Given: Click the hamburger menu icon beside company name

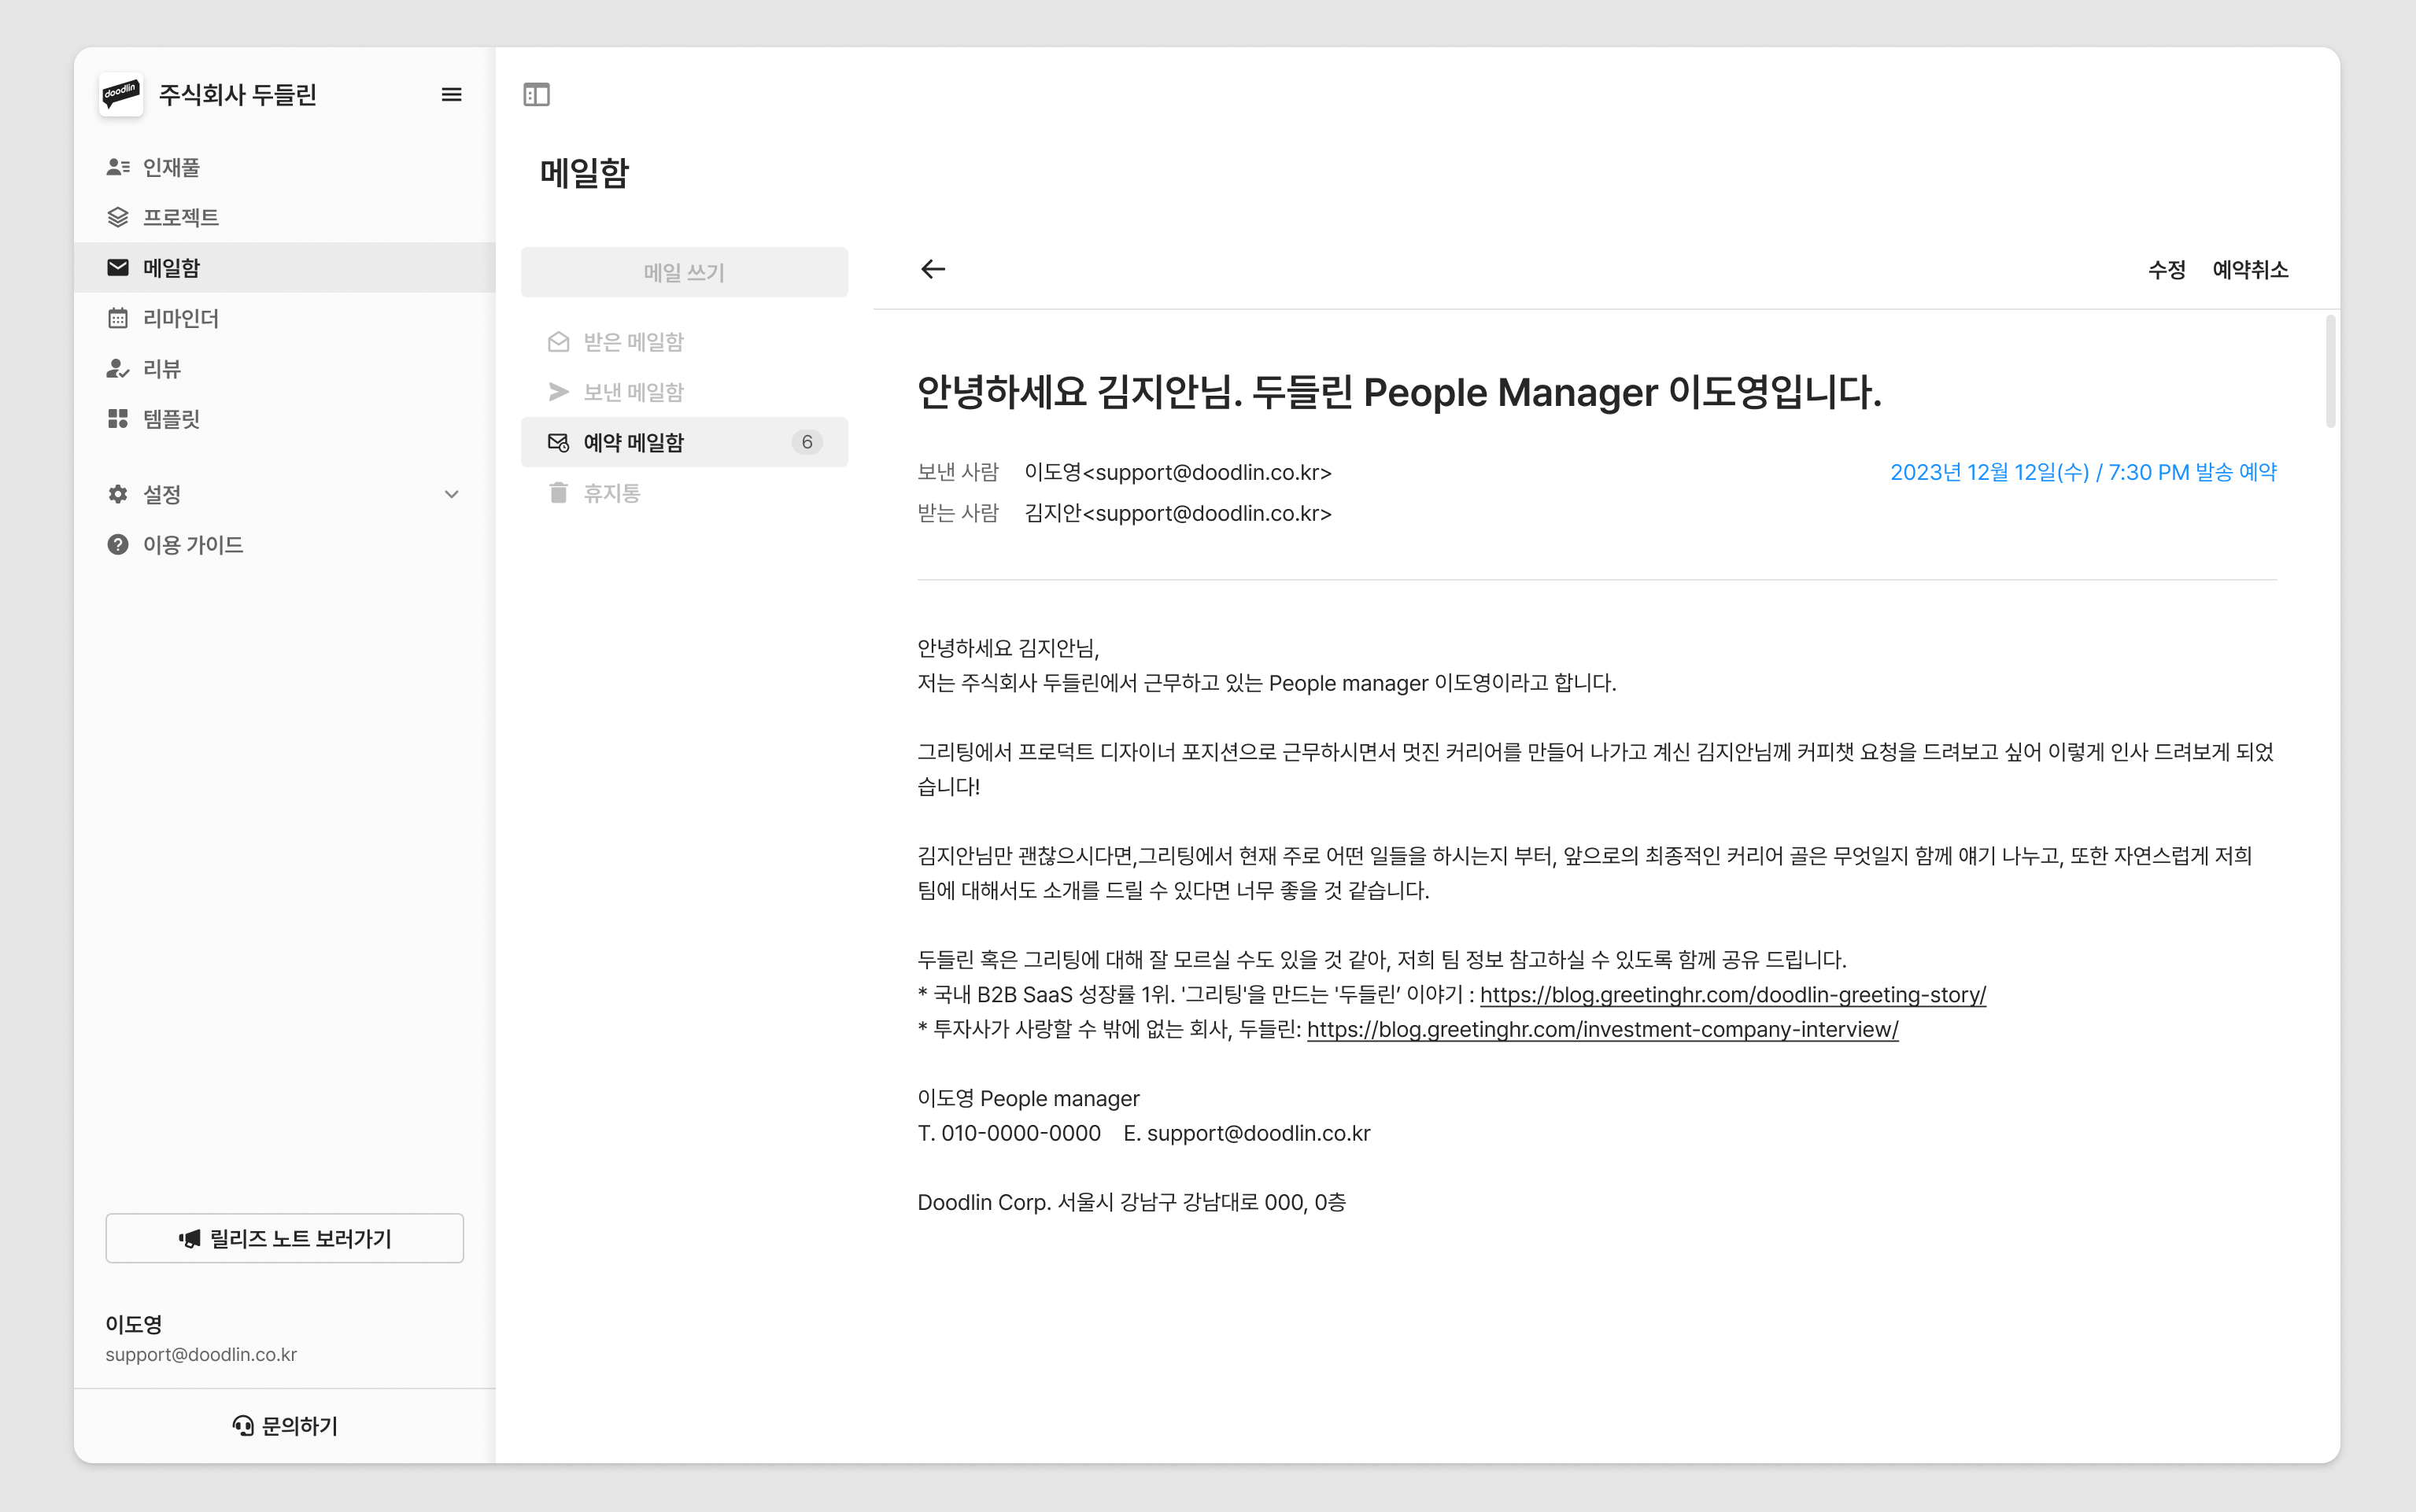Looking at the screenshot, I should (451, 95).
